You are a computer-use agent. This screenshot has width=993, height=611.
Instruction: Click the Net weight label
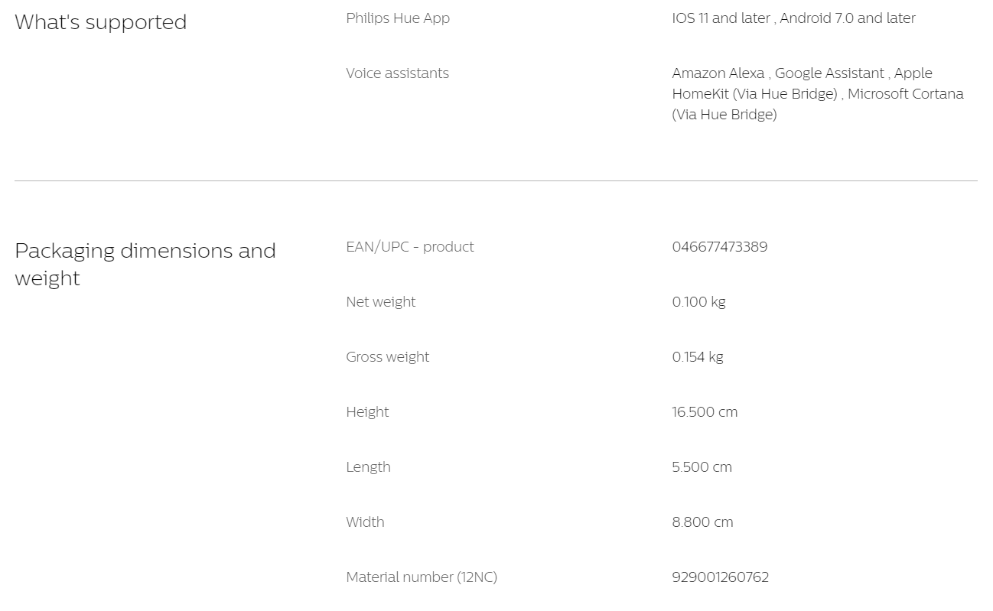coord(380,302)
